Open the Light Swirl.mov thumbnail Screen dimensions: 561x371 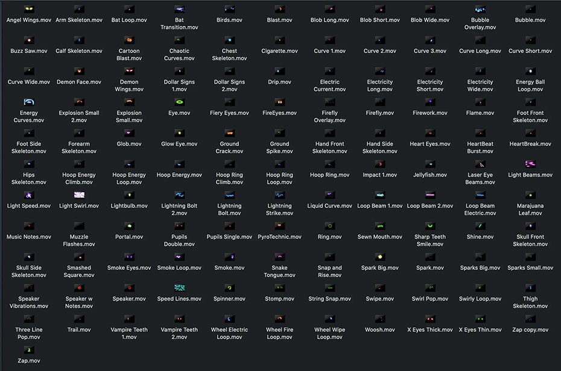79,195
